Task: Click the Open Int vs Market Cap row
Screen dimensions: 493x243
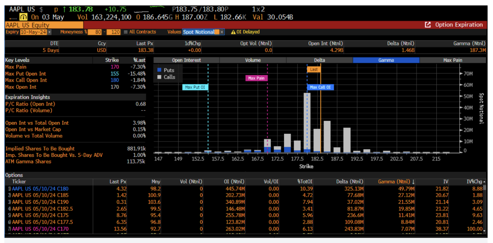Action: coord(75,130)
